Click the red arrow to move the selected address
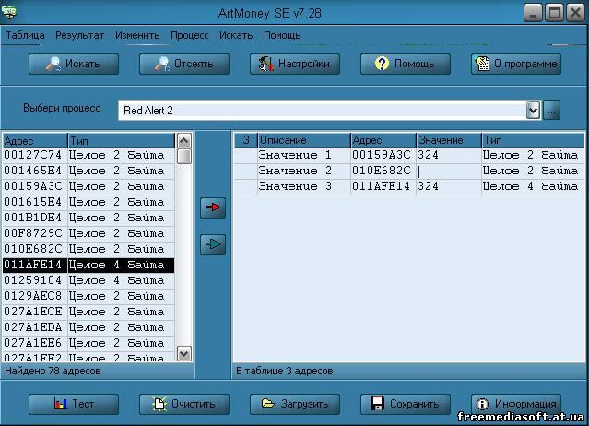589x426 pixels. point(213,207)
